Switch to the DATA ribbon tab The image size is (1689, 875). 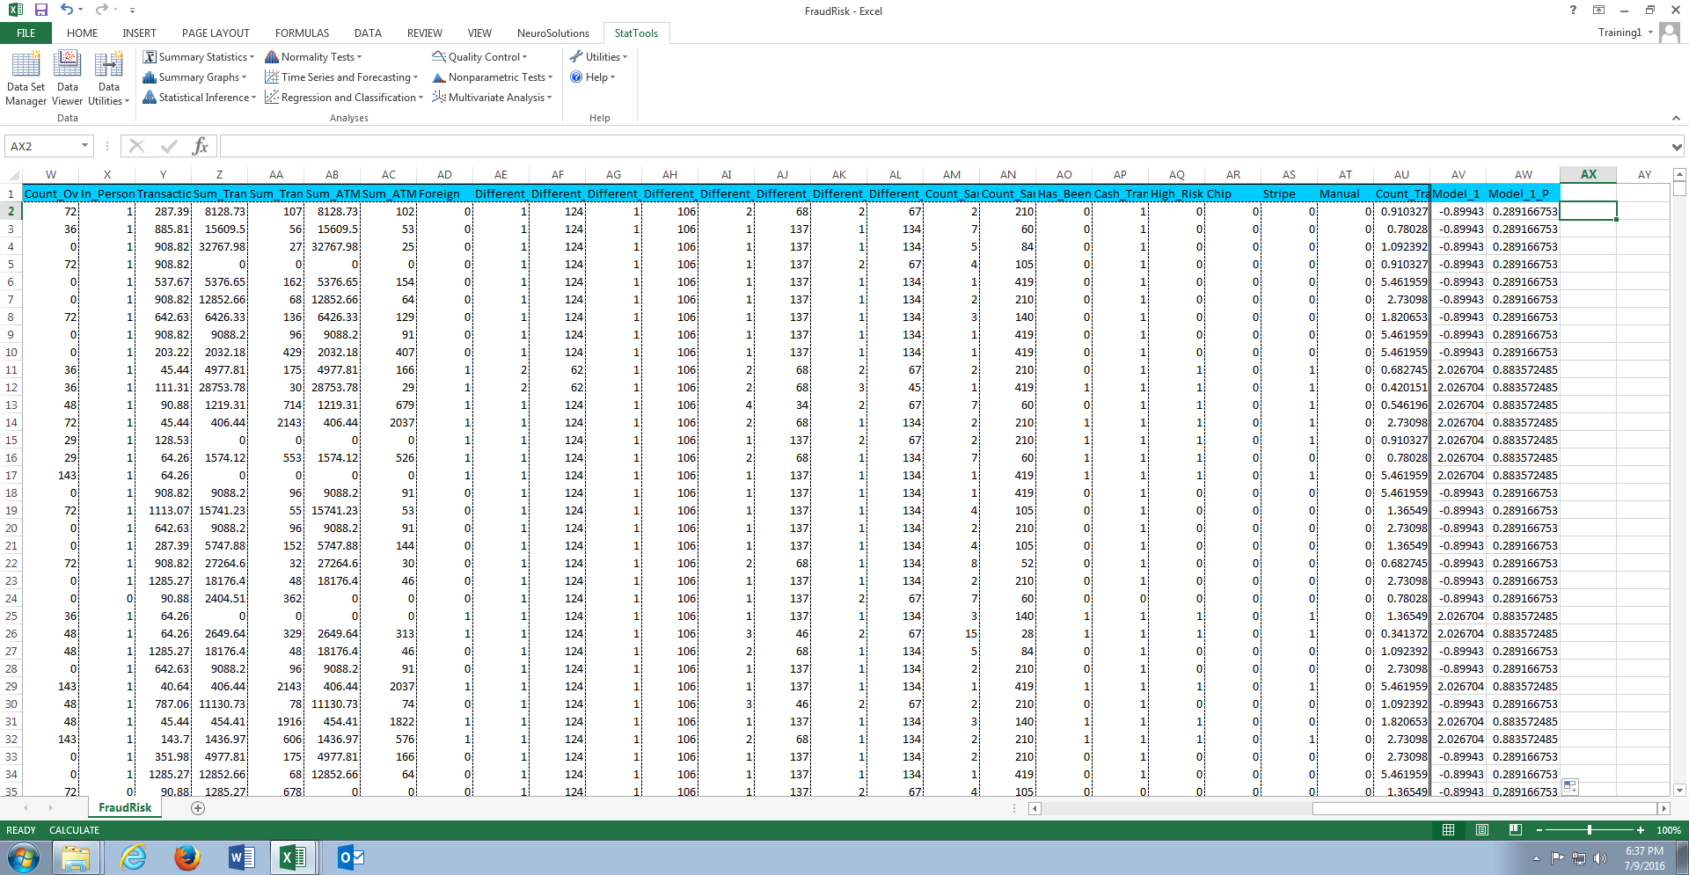tap(368, 33)
